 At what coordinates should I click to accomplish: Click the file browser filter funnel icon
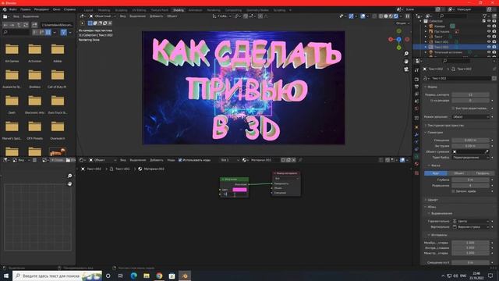pyautogui.click(x=64, y=32)
